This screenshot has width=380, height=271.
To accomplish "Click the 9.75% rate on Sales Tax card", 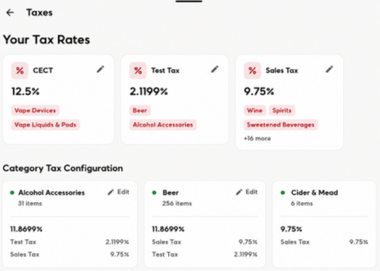I will tap(259, 92).
